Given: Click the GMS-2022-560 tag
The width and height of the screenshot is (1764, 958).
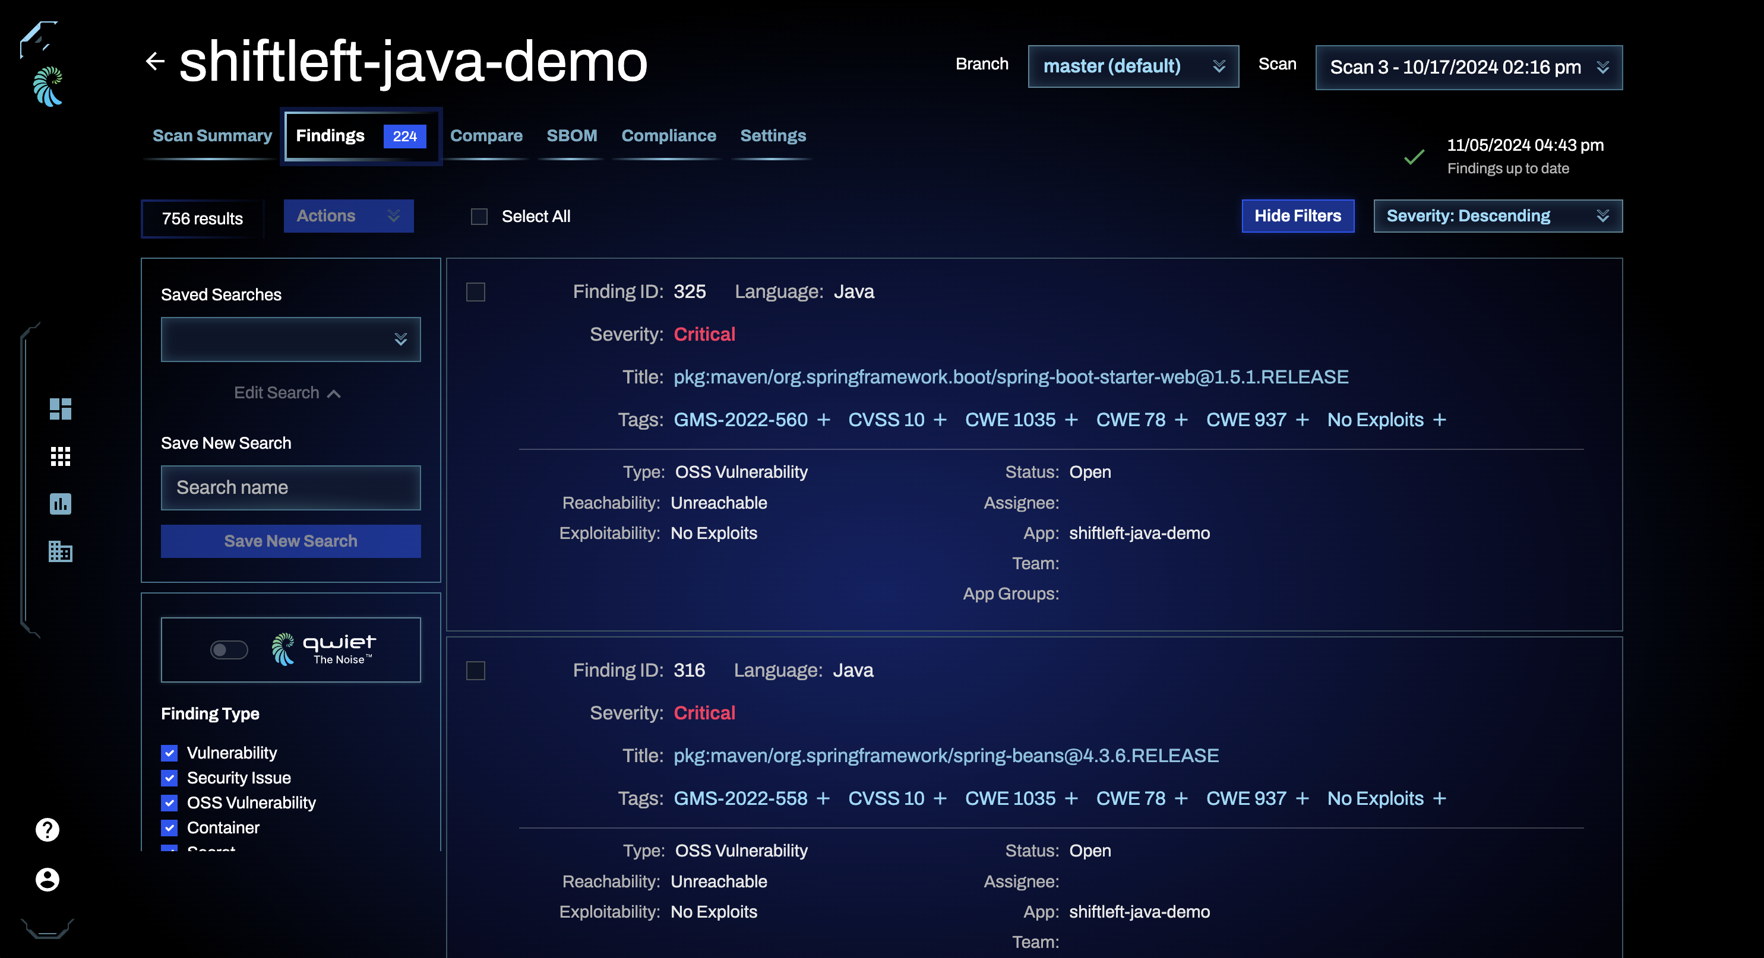Looking at the screenshot, I should [740, 420].
